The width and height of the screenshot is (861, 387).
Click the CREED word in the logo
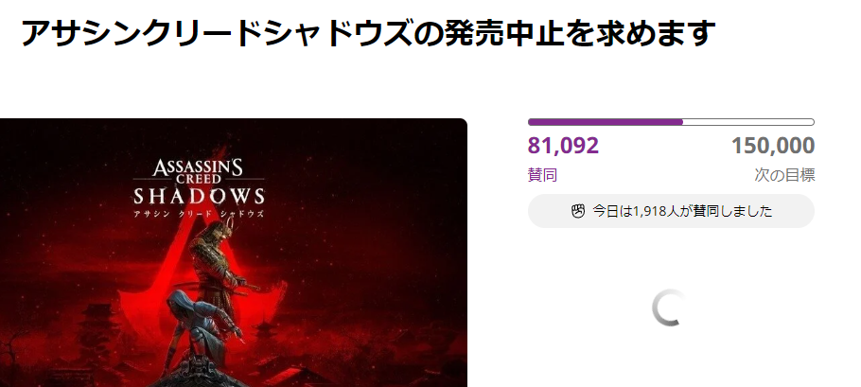(199, 180)
